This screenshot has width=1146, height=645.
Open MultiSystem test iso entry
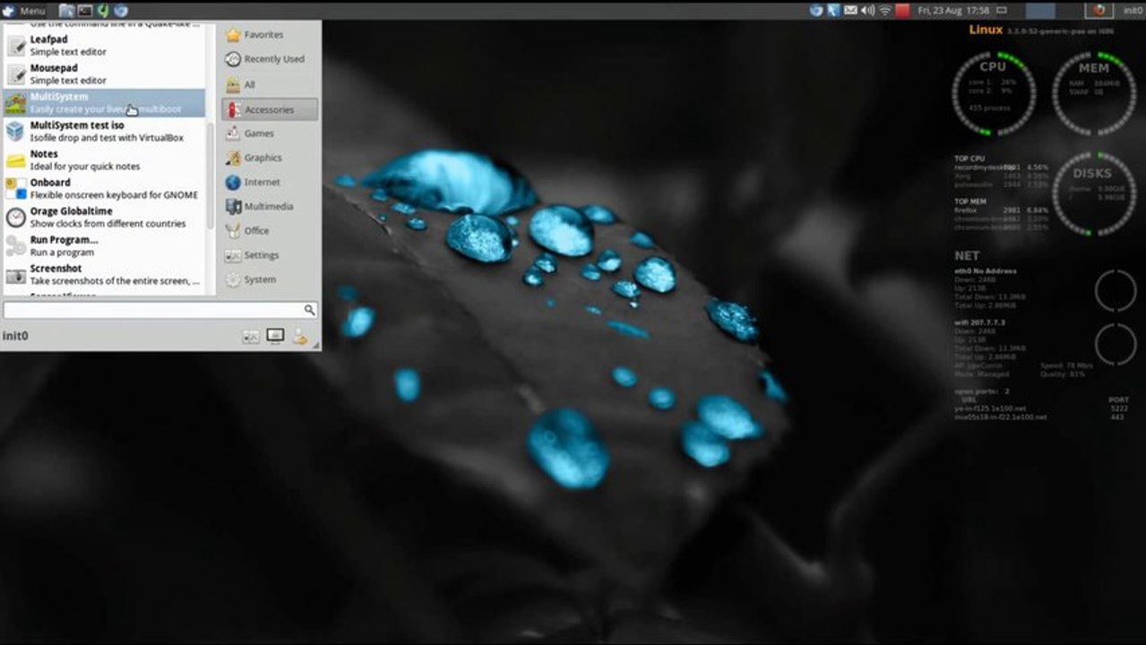104,132
